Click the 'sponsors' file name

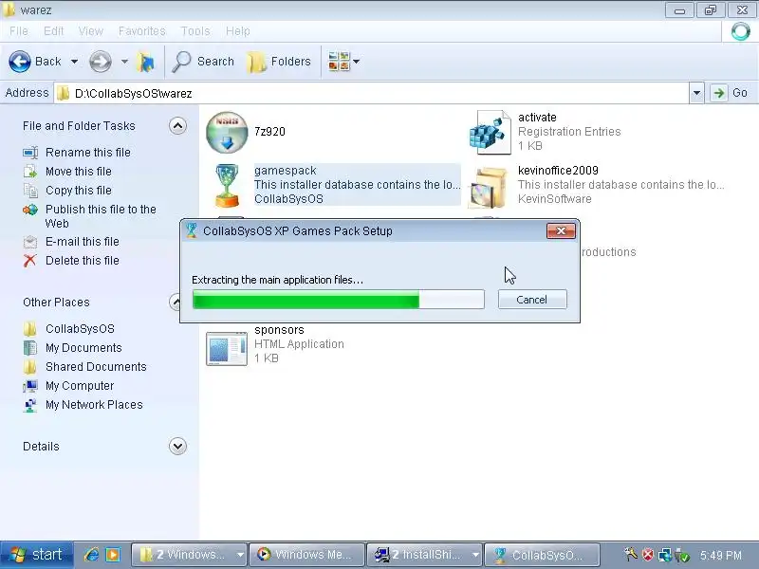click(x=279, y=330)
